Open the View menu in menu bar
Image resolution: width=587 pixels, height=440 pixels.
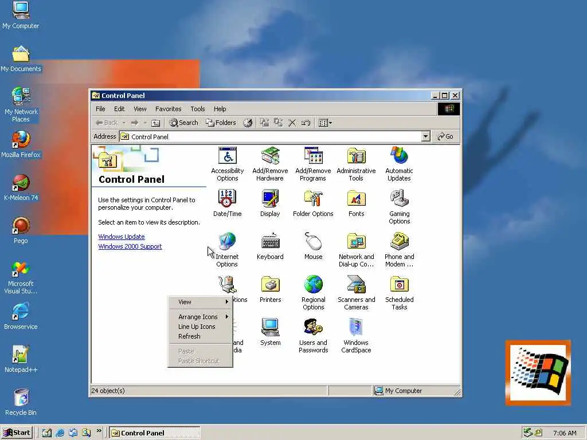point(140,109)
